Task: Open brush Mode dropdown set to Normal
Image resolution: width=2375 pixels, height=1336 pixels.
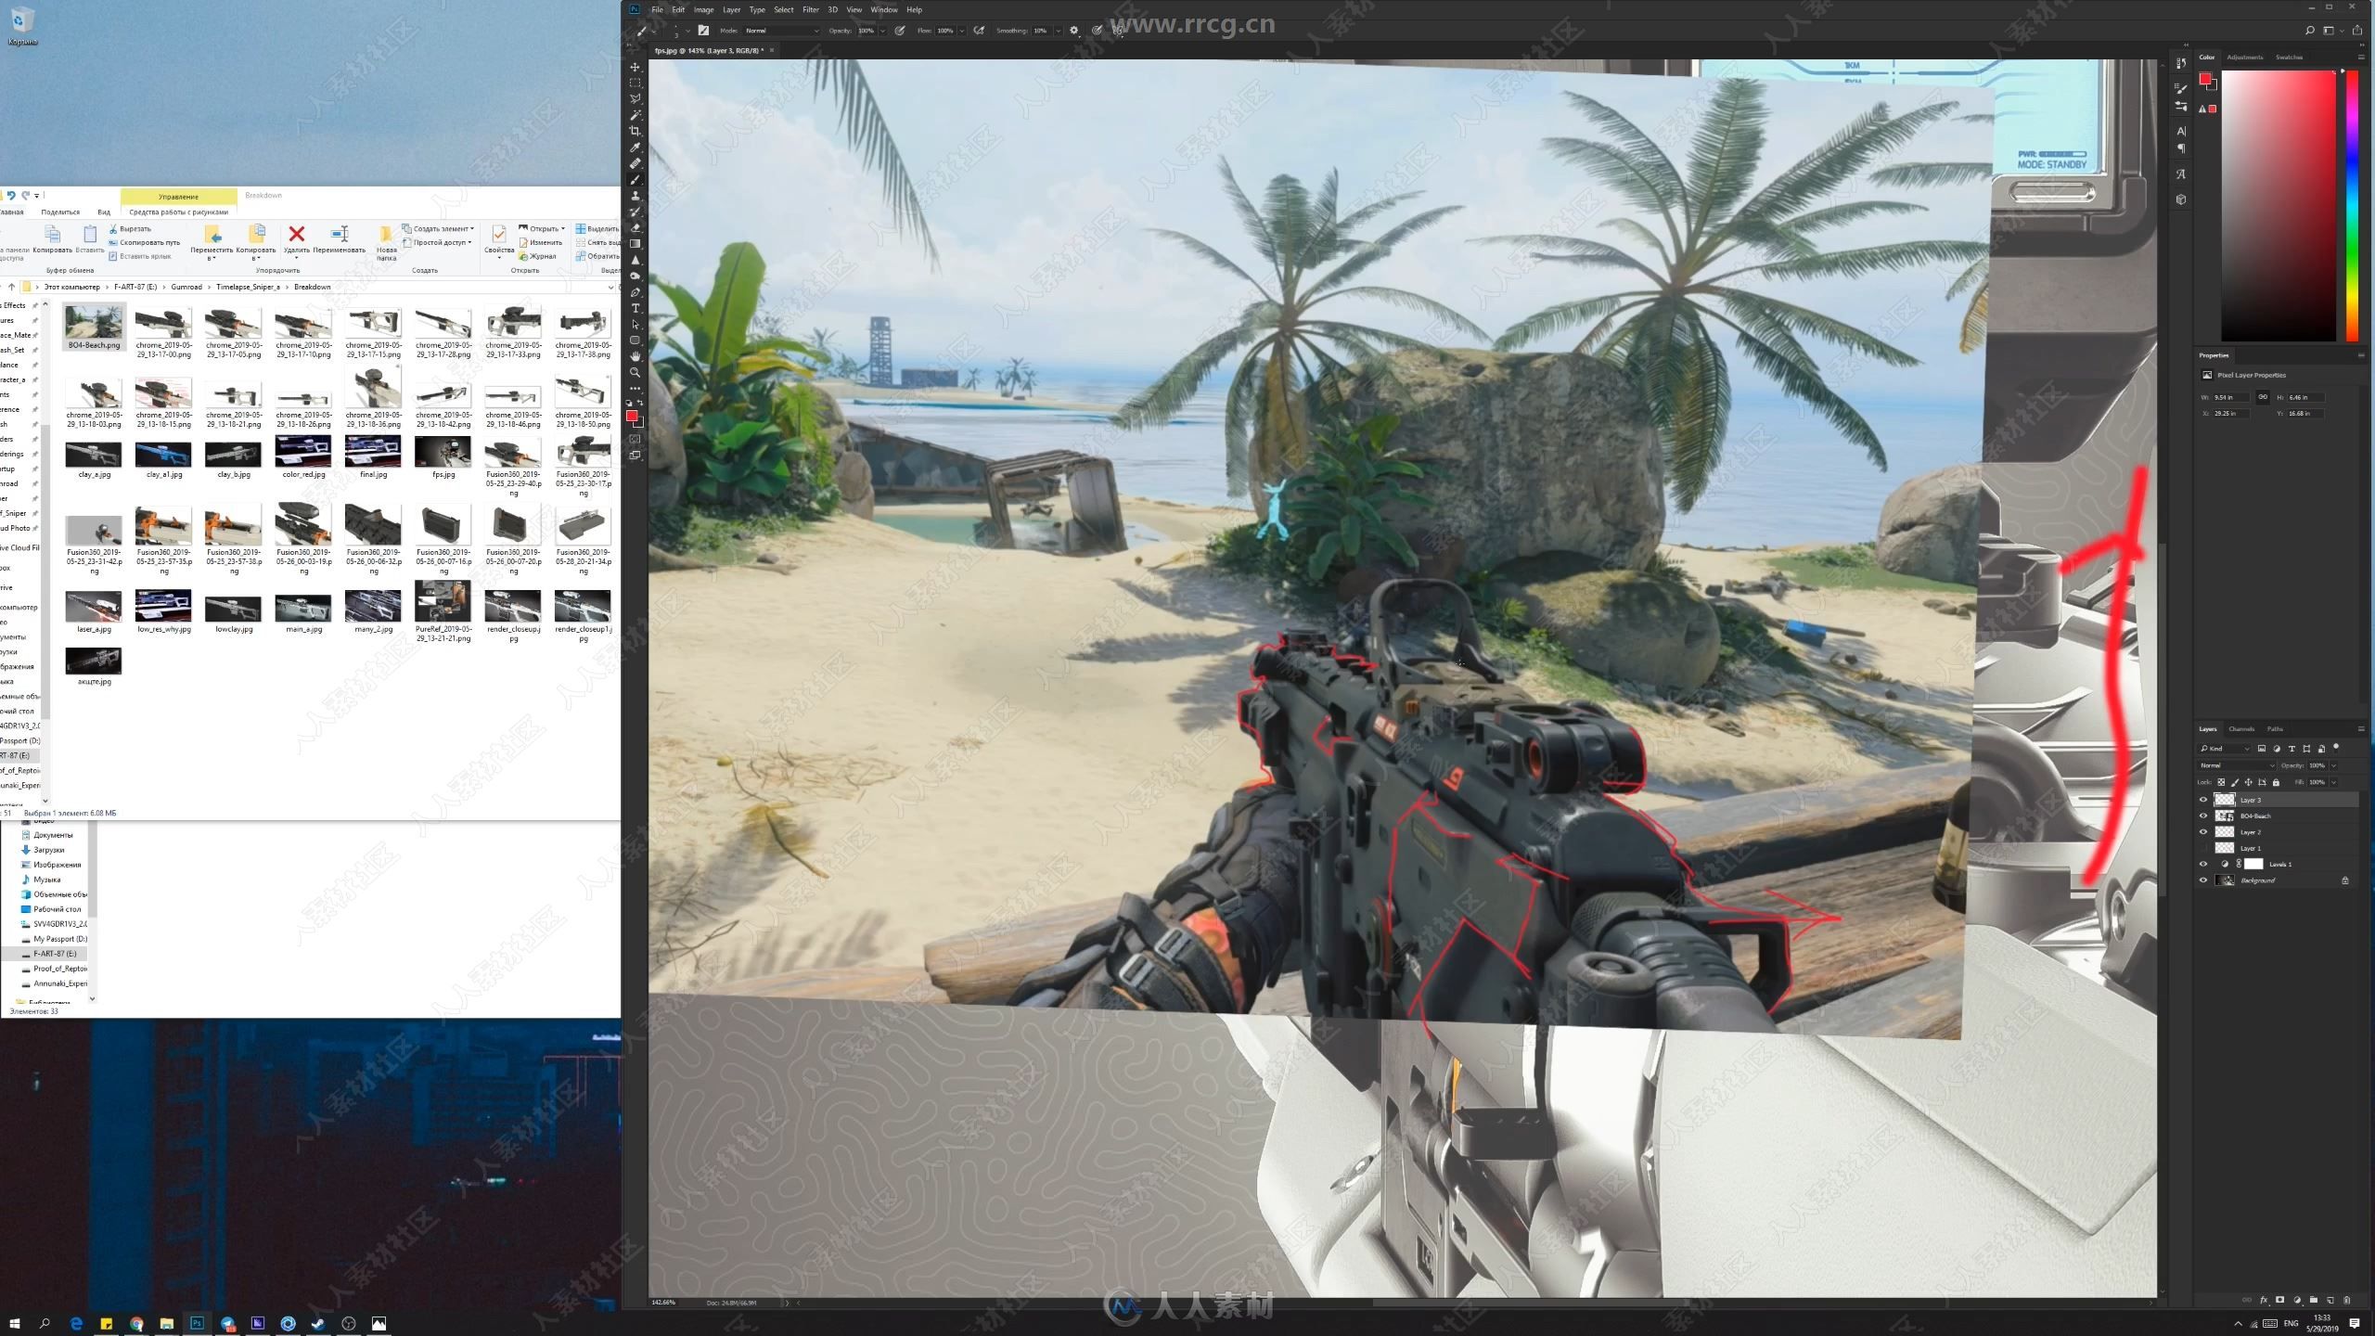Action: 782,31
